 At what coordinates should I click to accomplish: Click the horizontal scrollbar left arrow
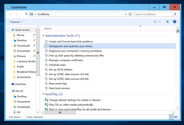tap(43, 112)
